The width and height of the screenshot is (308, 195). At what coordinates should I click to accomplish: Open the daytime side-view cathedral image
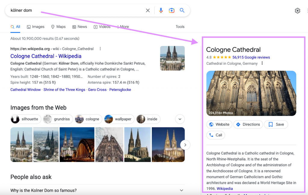(137, 145)
